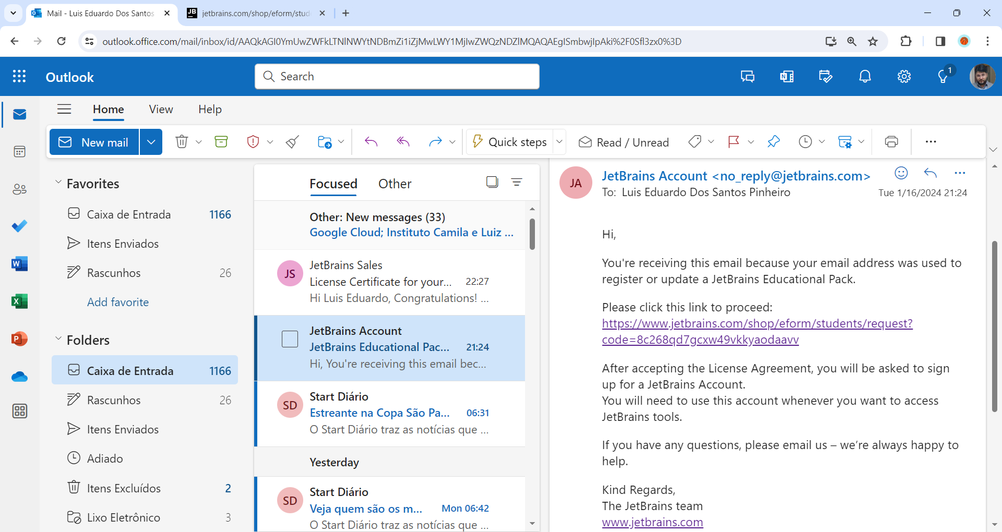Open Mail in the left sidebar

click(20, 115)
